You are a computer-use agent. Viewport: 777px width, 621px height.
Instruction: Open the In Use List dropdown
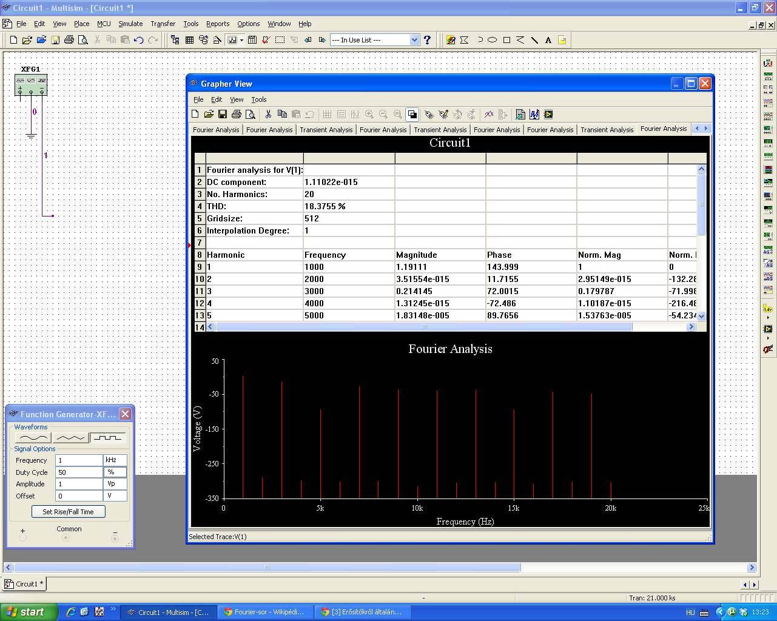414,40
